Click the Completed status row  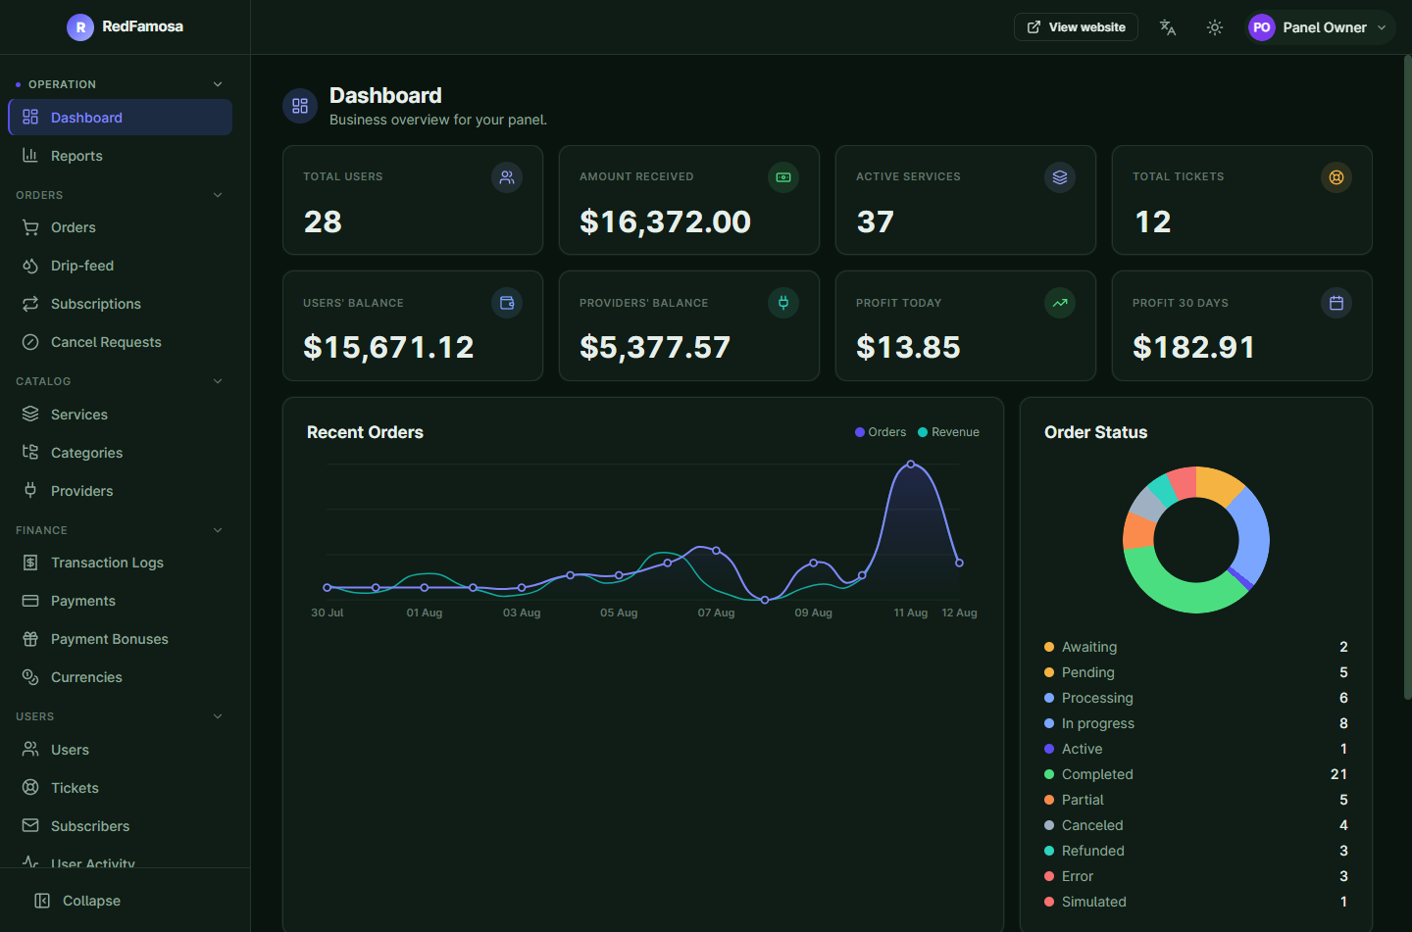pos(1196,774)
